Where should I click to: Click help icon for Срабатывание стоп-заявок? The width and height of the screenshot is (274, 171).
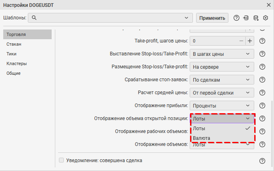(x=262, y=80)
